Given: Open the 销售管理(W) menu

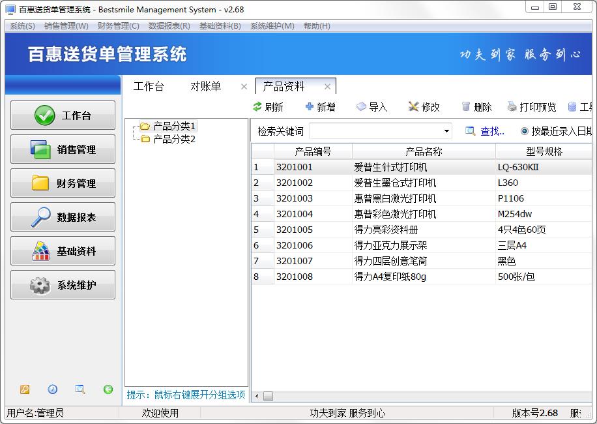Looking at the screenshot, I should coord(66,26).
